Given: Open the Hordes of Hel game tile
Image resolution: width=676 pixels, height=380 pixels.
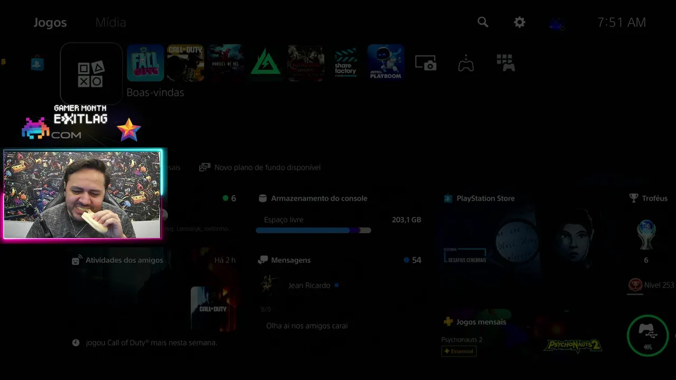Looking at the screenshot, I should click(x=226, y=63).
